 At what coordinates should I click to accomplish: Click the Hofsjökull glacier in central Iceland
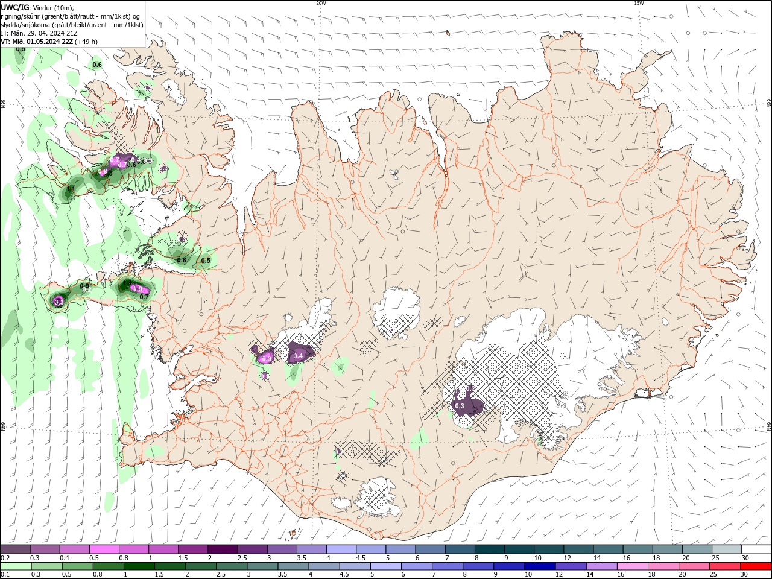[396, 312]
